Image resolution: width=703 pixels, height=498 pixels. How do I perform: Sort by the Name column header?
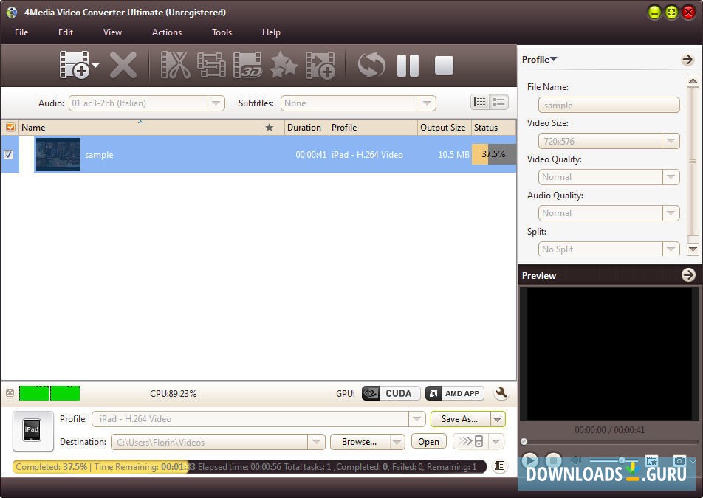[x=140, y=127]
